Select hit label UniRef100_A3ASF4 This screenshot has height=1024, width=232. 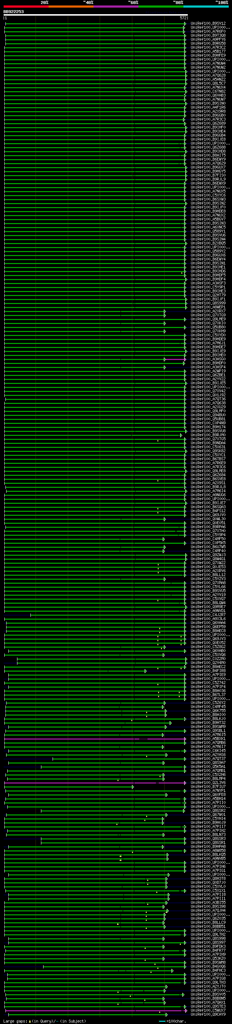click(208, 367)
